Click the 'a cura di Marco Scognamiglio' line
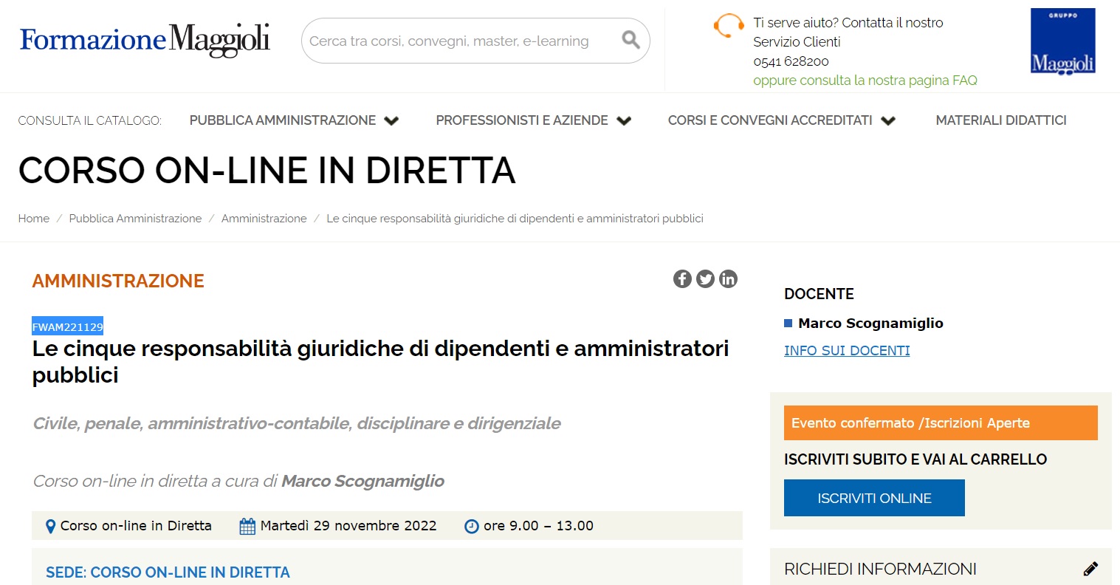The image size is (1120, 585). (x=238, y=482)
